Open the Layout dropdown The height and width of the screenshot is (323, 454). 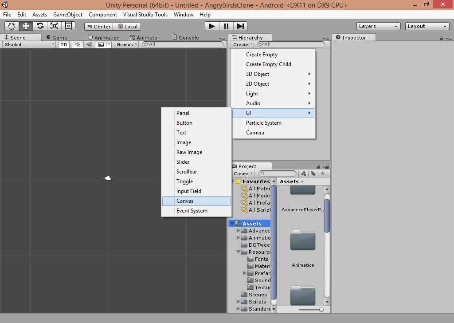(427, 26)
